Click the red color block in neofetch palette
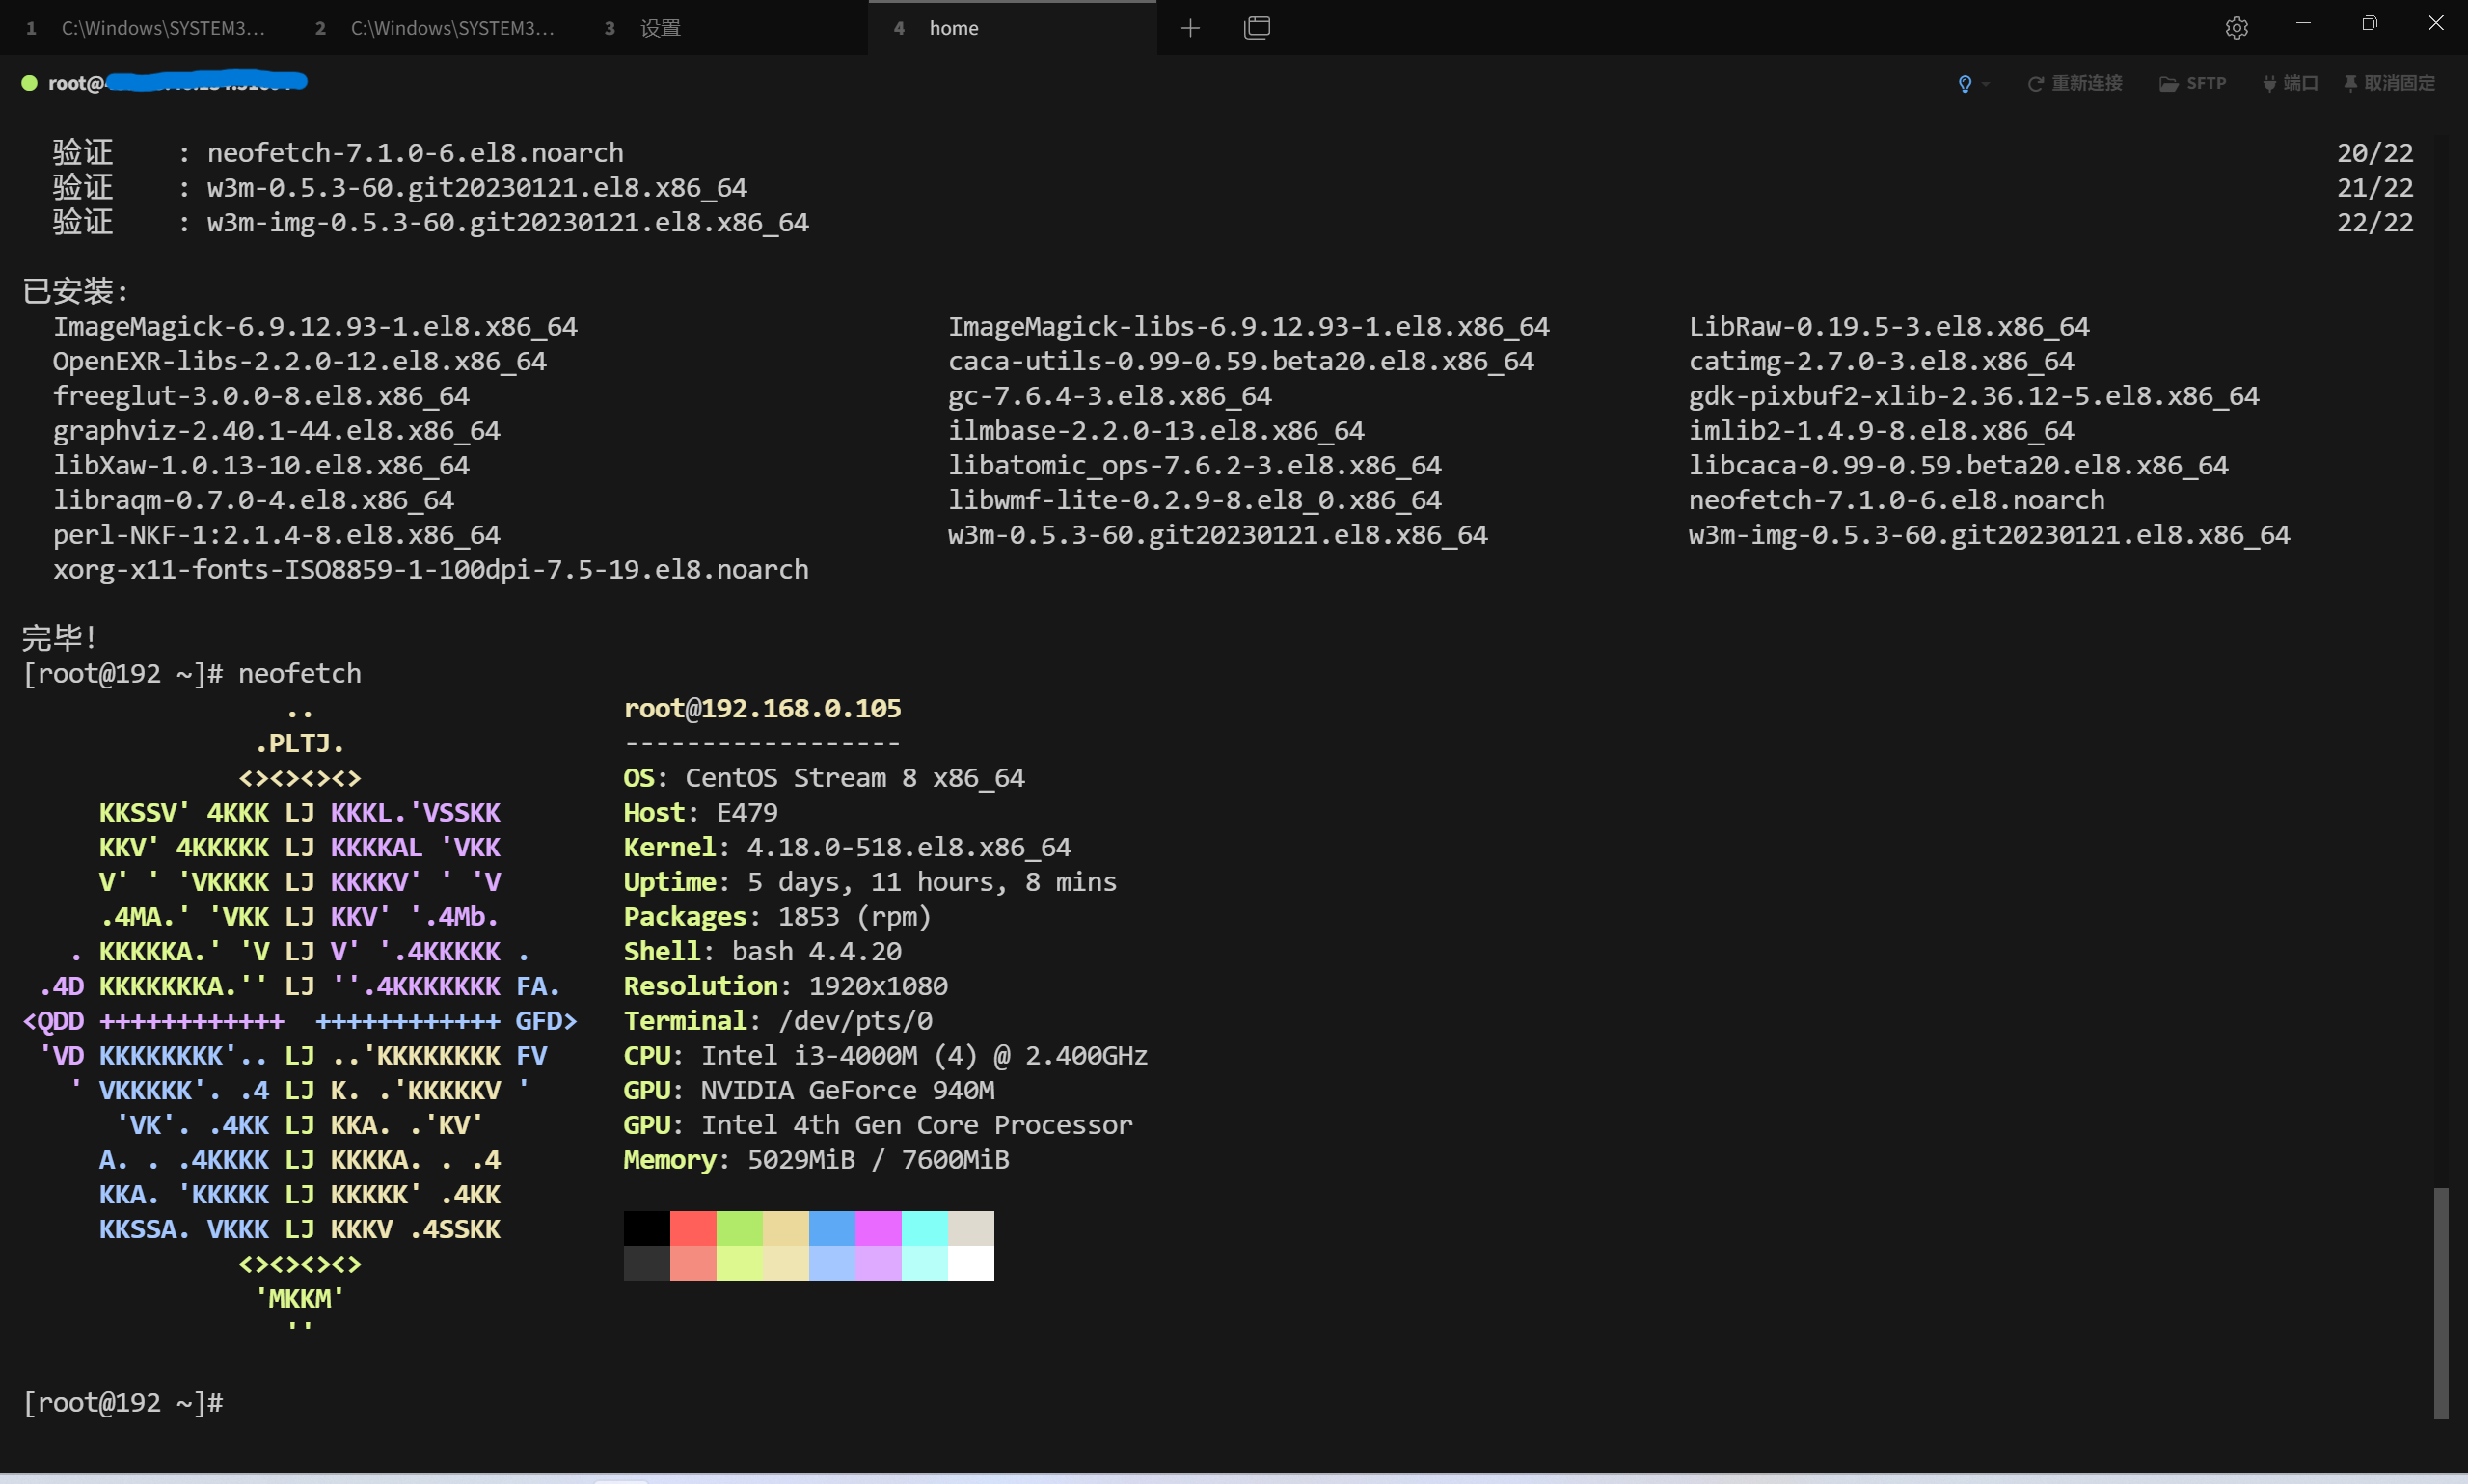Screen dimensions: 2468x1484 [693, 1228]
